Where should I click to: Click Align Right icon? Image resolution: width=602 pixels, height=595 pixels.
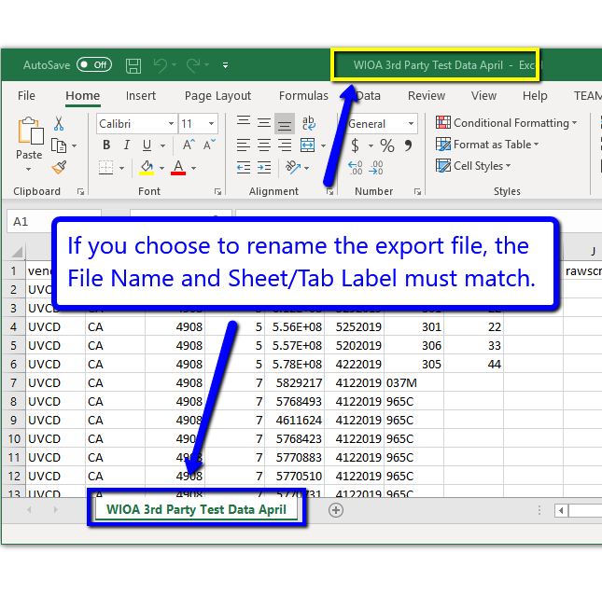pos(285,145)
